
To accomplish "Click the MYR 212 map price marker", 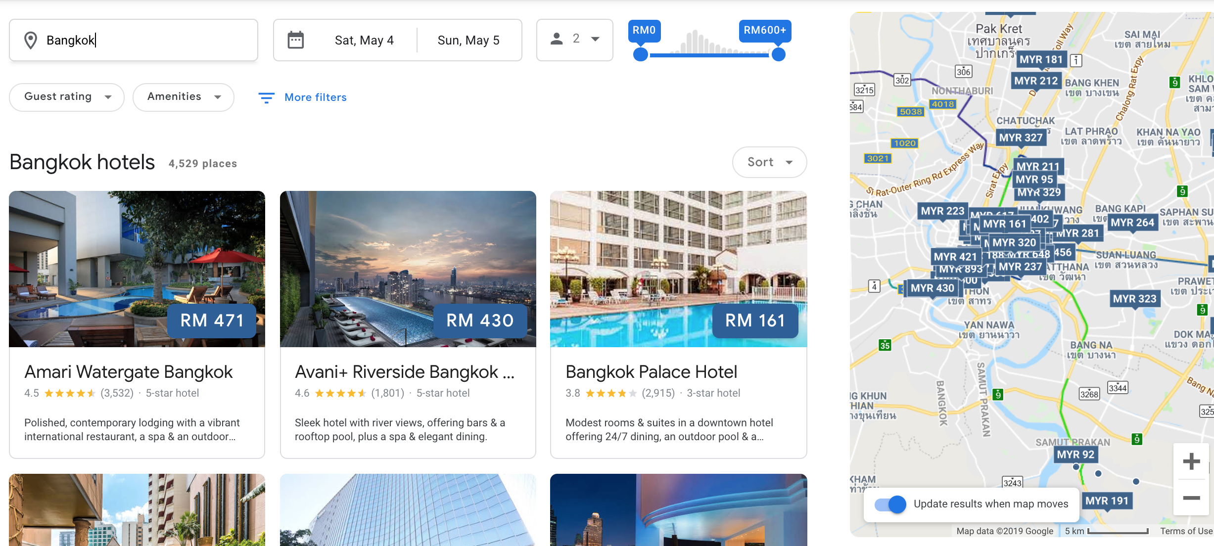I will (x=1035, y=81).
